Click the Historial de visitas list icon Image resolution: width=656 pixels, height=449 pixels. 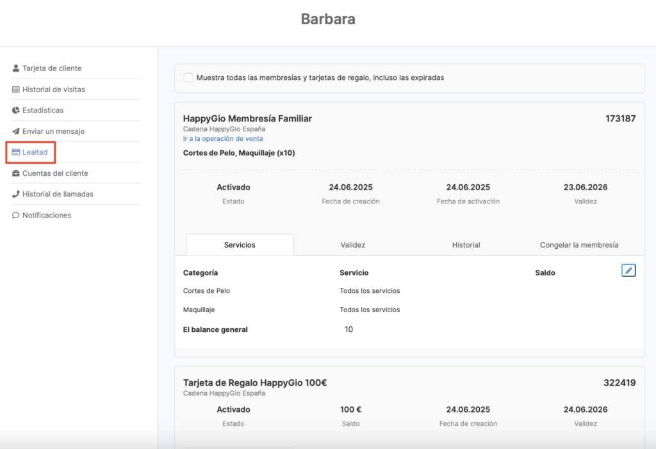coord(16,90)
